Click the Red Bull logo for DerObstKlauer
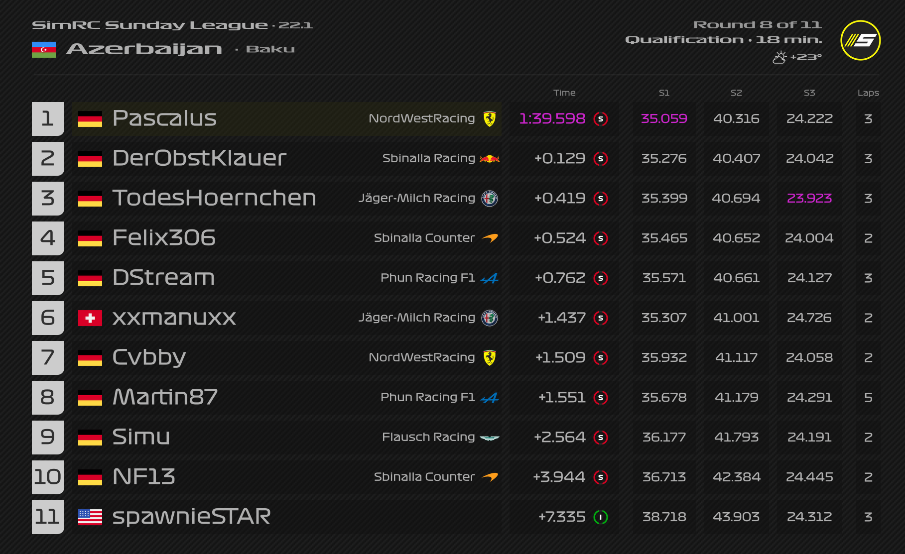Image resolution: width=905 pixels, height=554 pixels. [490, 159]
